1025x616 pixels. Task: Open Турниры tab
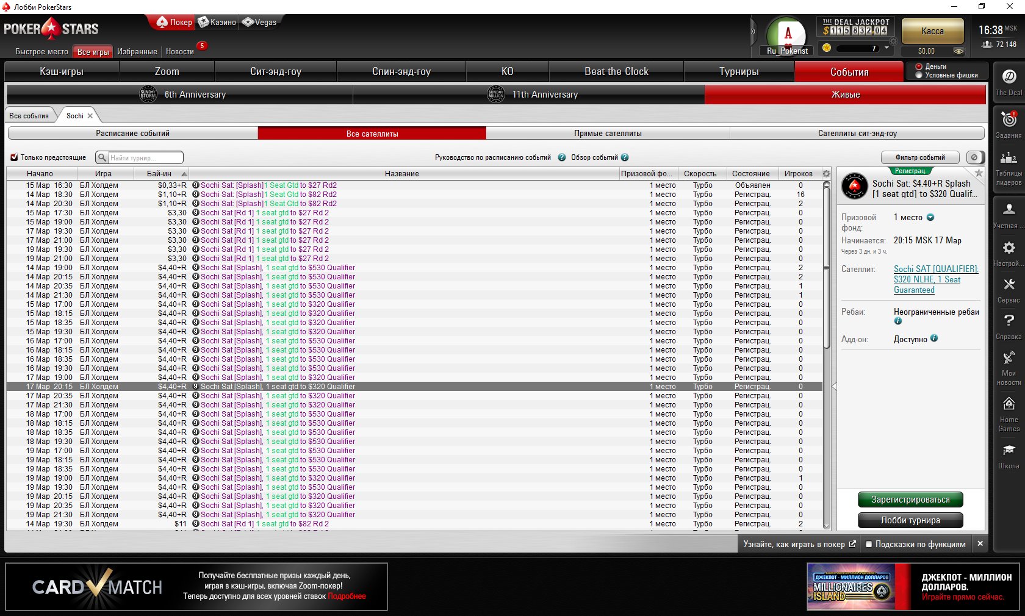pyautogui.click(x=739, y=71)
